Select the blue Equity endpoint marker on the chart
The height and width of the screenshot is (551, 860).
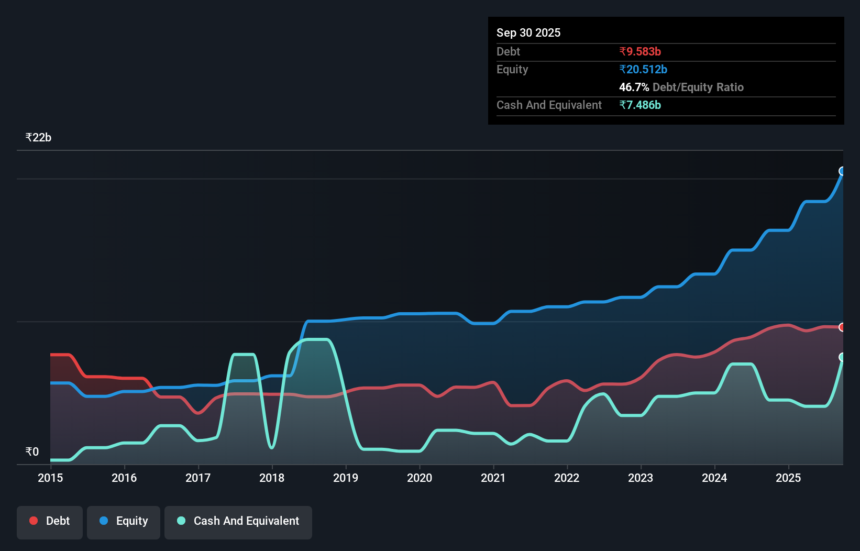click(x=842, y=171)
